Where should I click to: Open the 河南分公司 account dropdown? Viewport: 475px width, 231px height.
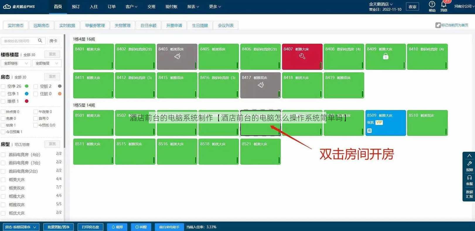pyautogui.click(x=464, y=6)
